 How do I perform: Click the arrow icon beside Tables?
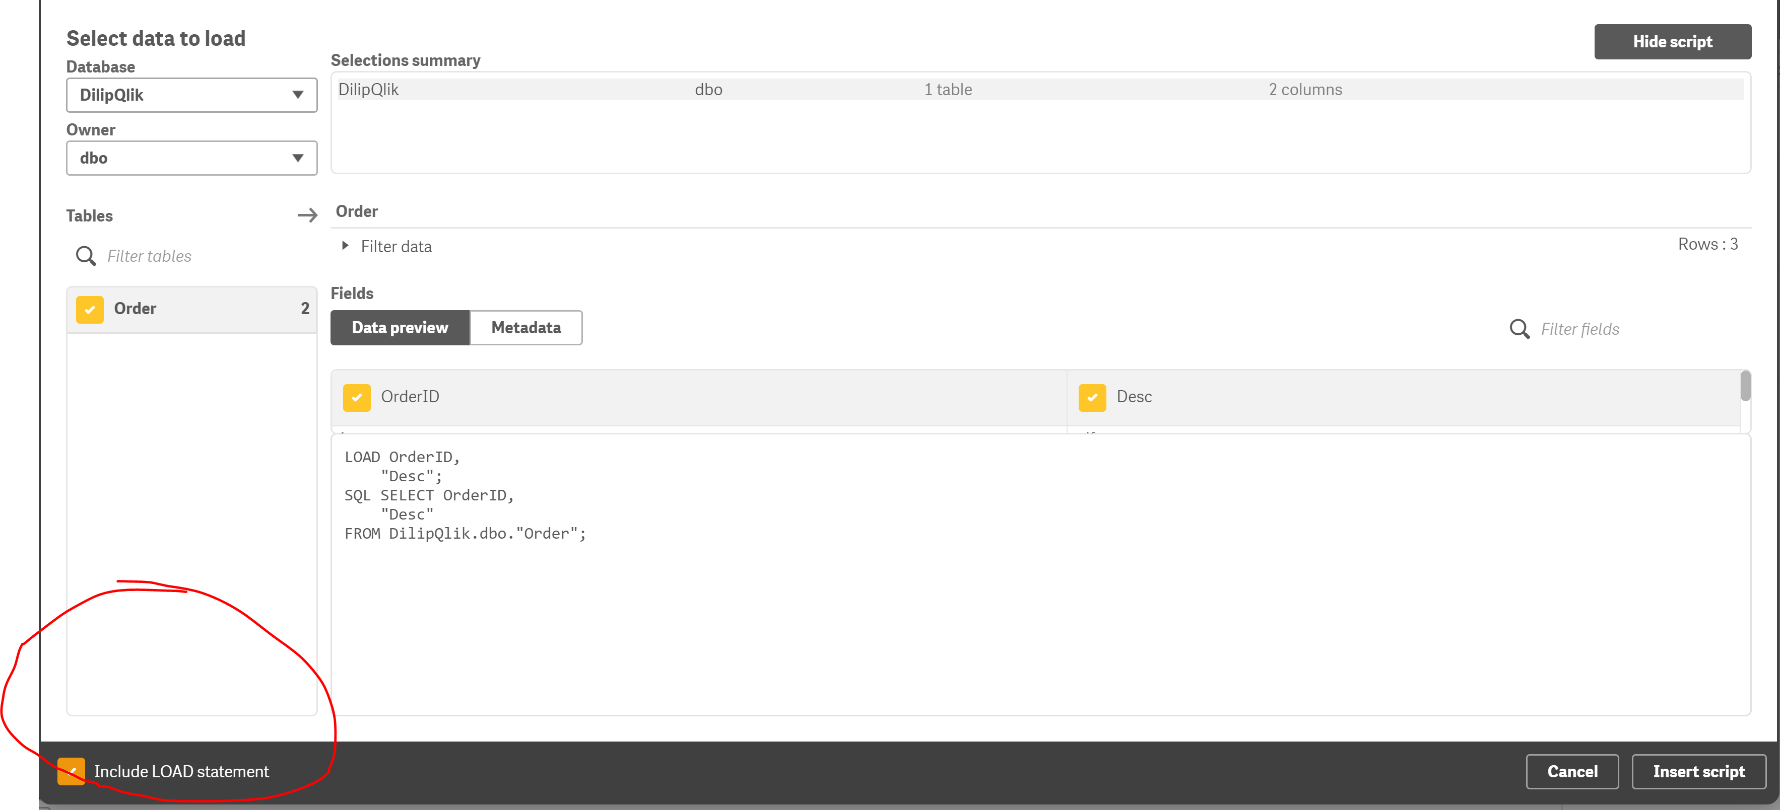click(307, 215)
